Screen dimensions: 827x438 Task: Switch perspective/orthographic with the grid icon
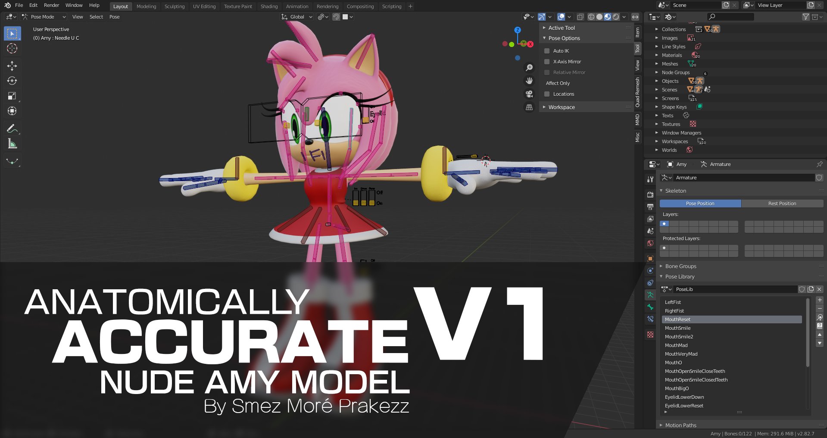coord(529,107)
